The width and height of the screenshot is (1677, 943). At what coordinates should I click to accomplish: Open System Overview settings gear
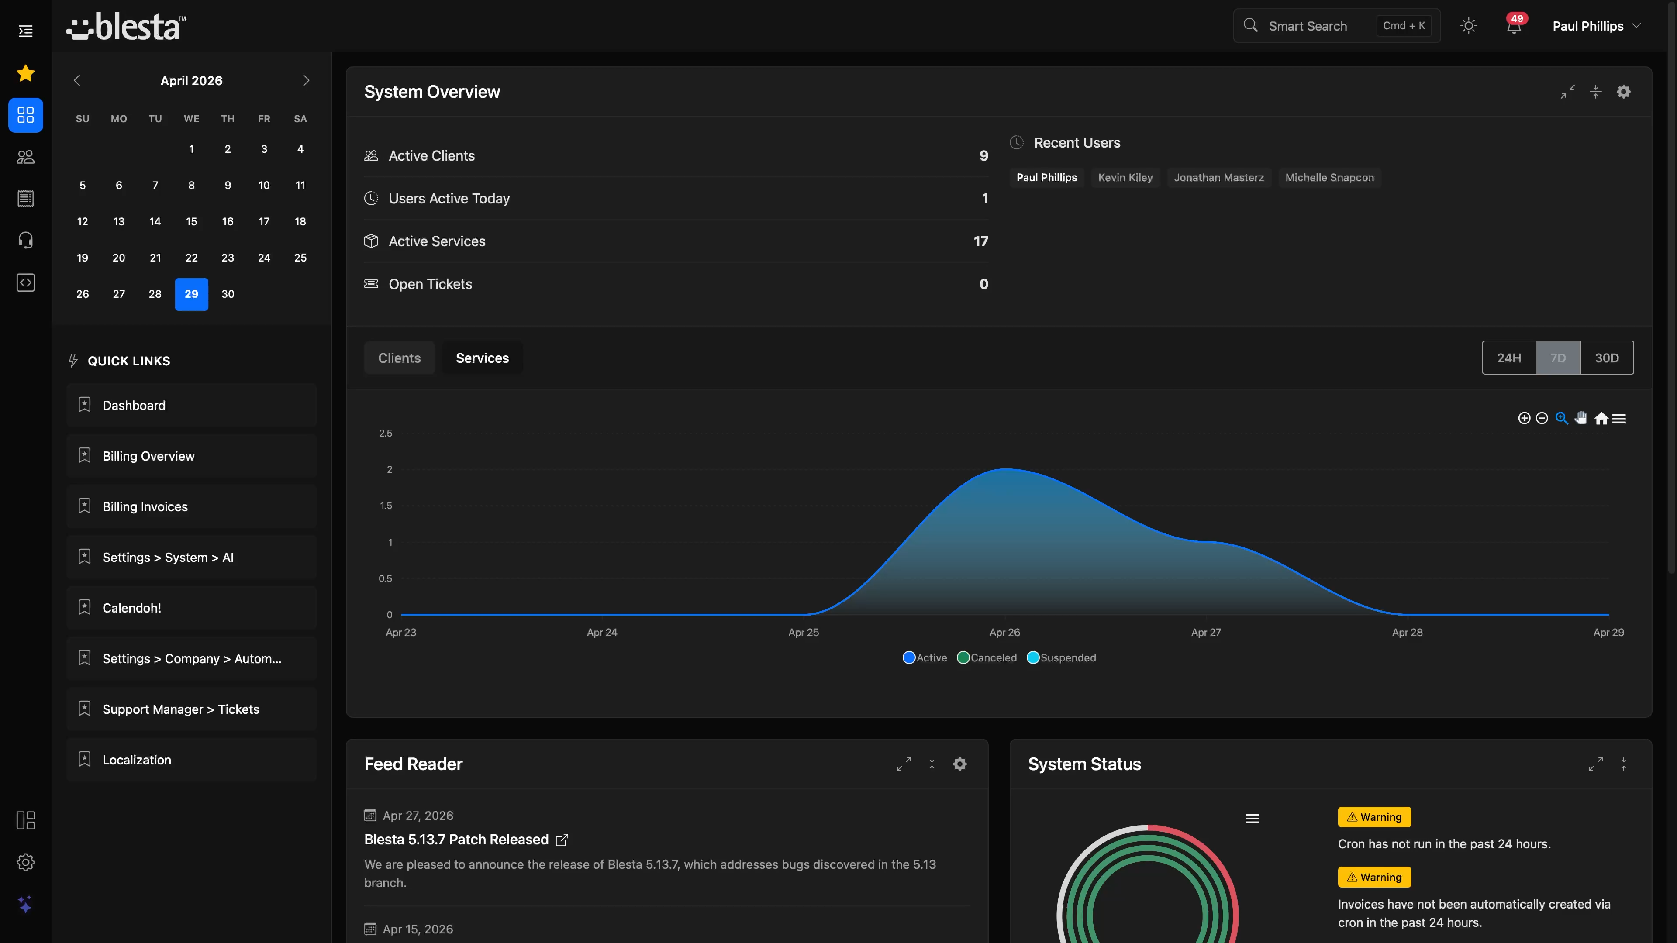click(x=1624, y=92)
